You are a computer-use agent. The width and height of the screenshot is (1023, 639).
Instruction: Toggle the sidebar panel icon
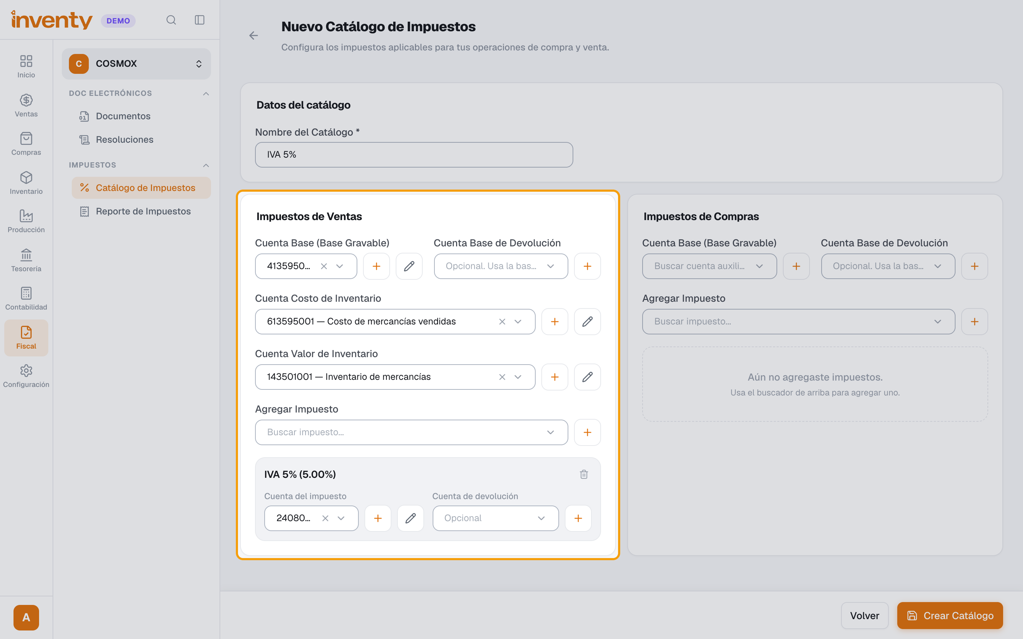[x=200, y=20]
